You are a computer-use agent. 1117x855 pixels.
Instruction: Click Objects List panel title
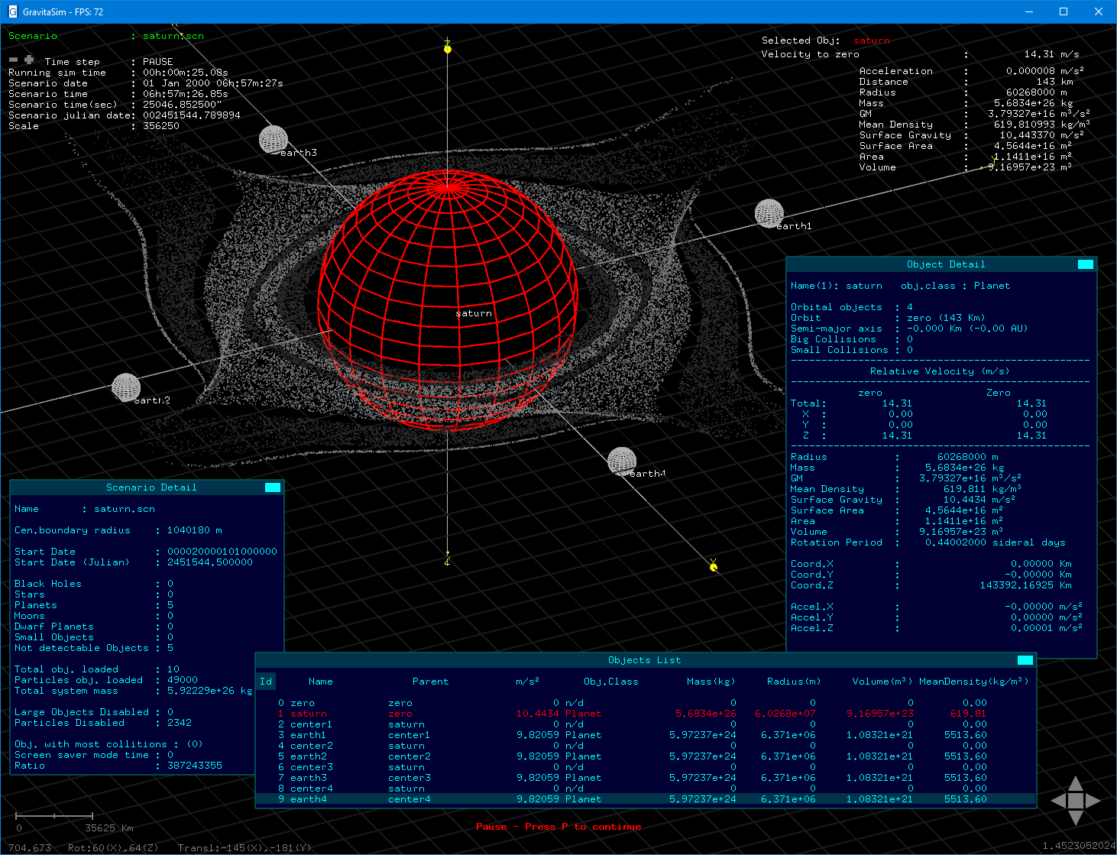pyautogui.click(x=644, y=660)
